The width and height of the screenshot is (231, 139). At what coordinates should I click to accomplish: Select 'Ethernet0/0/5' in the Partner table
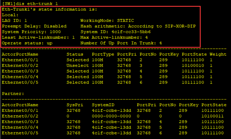pos(20,133)
